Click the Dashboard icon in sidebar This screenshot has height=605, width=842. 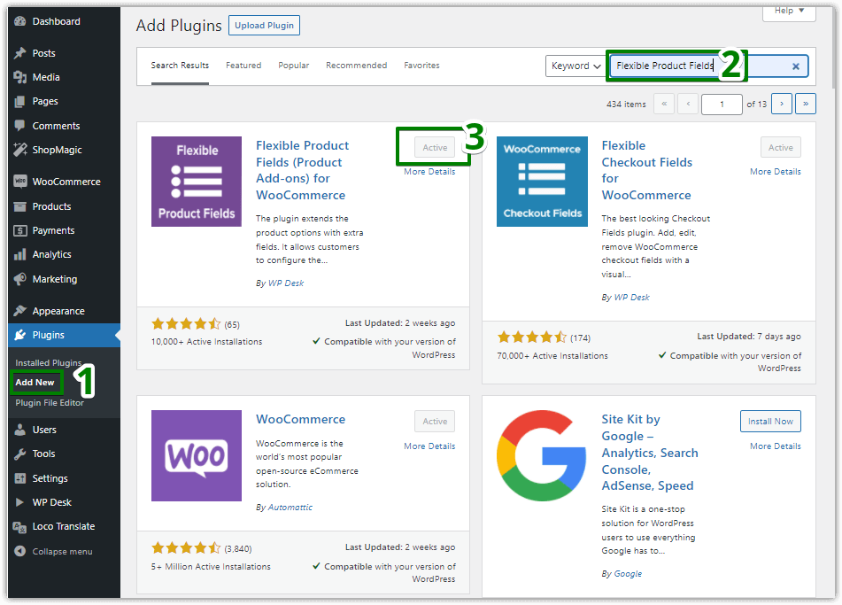[x=19, y=21]
